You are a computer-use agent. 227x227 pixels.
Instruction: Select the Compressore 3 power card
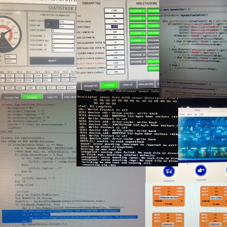coord(168,220)
